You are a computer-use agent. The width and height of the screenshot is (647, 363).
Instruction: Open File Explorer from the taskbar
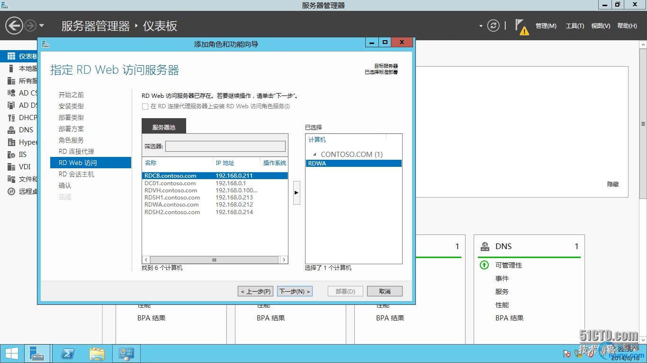point(97,354)
